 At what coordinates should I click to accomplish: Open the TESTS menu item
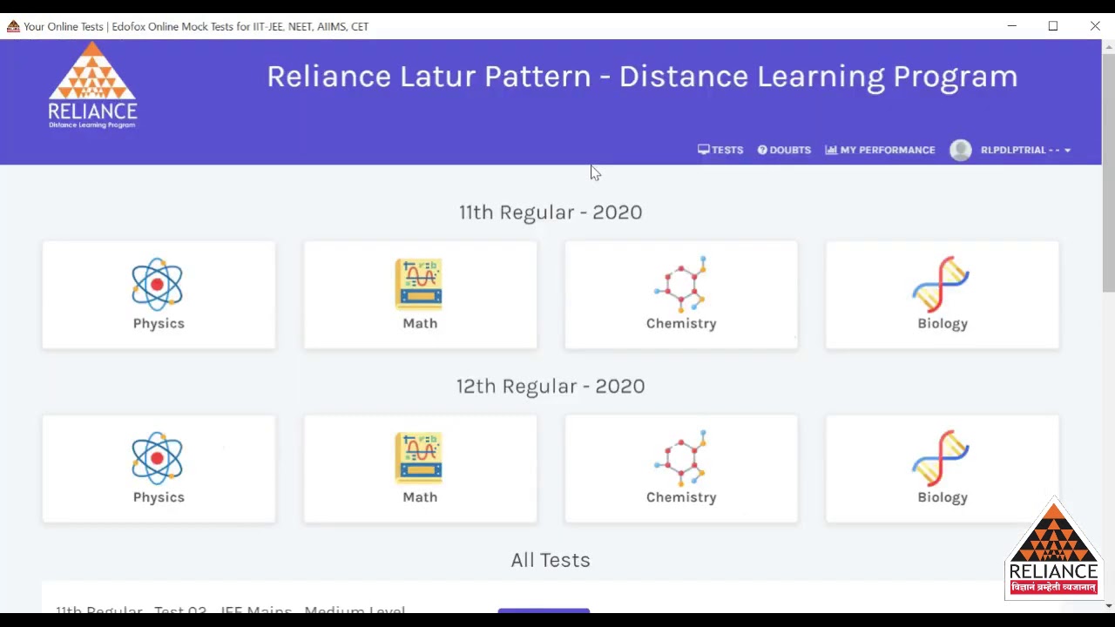click(720, 150)
